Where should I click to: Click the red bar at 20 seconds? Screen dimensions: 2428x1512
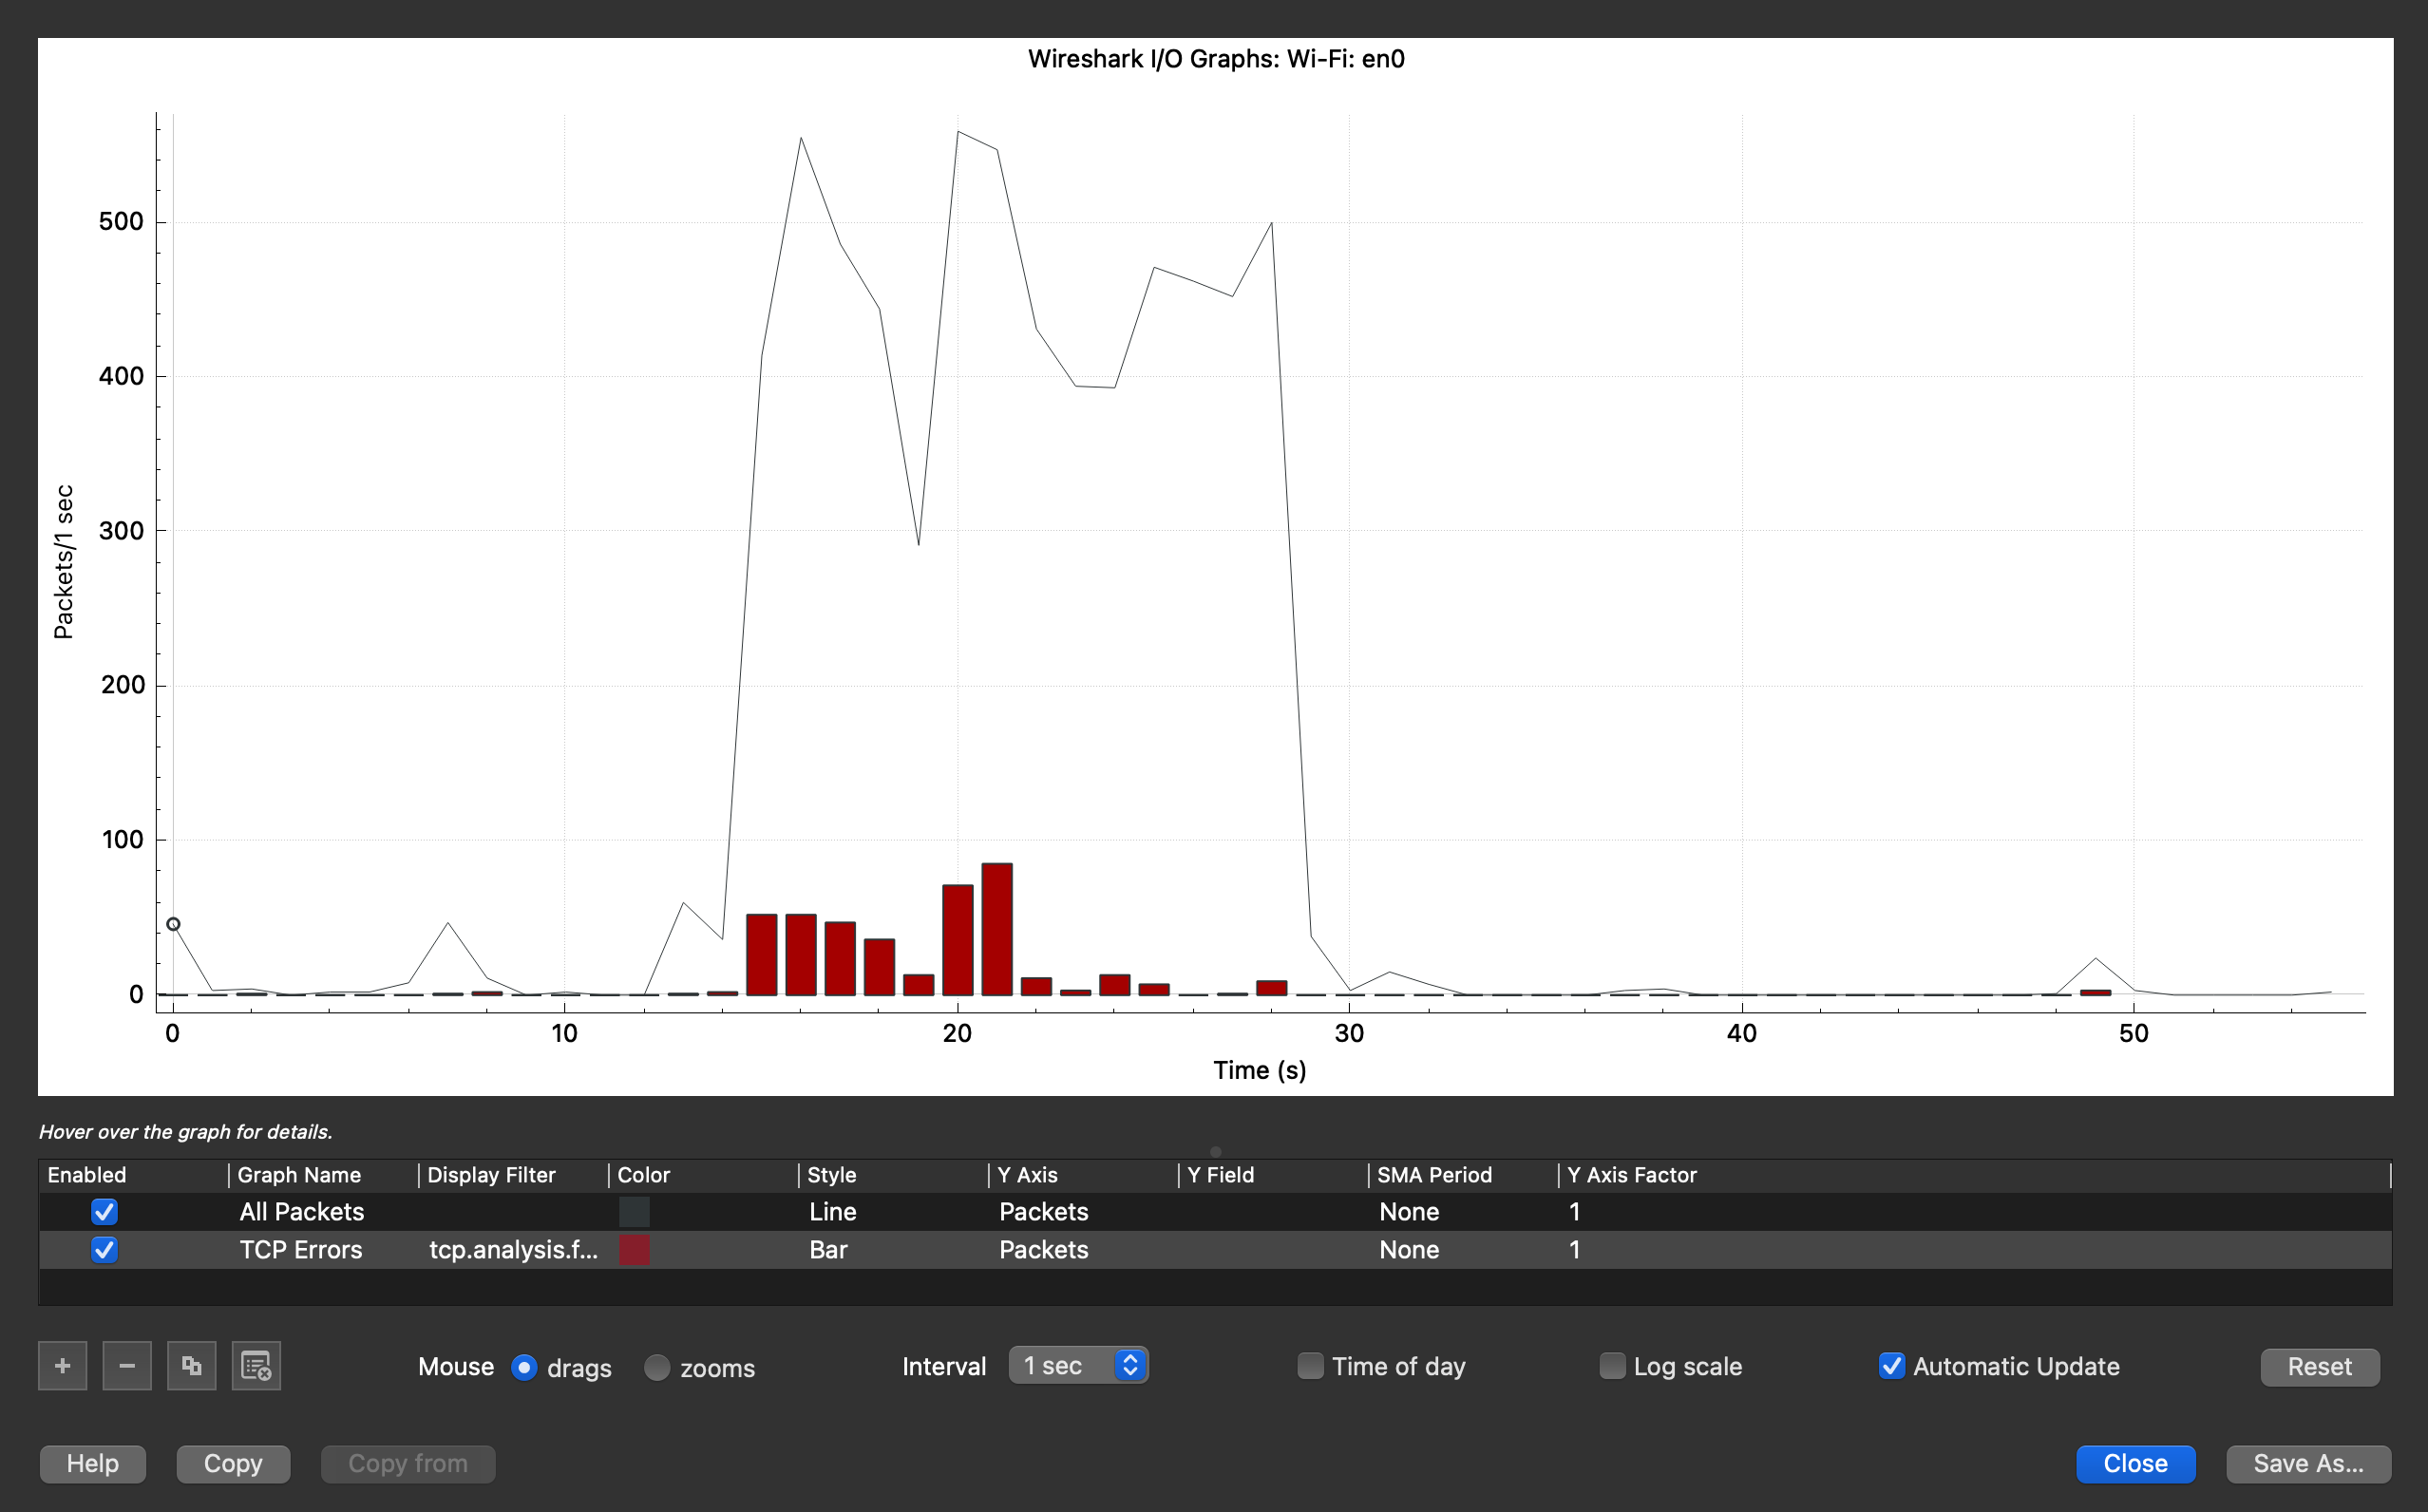coord(957,940)
